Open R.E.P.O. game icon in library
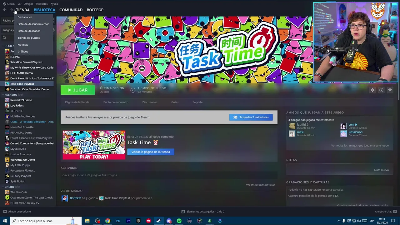 pyautogui.click(x=7, y=57)
